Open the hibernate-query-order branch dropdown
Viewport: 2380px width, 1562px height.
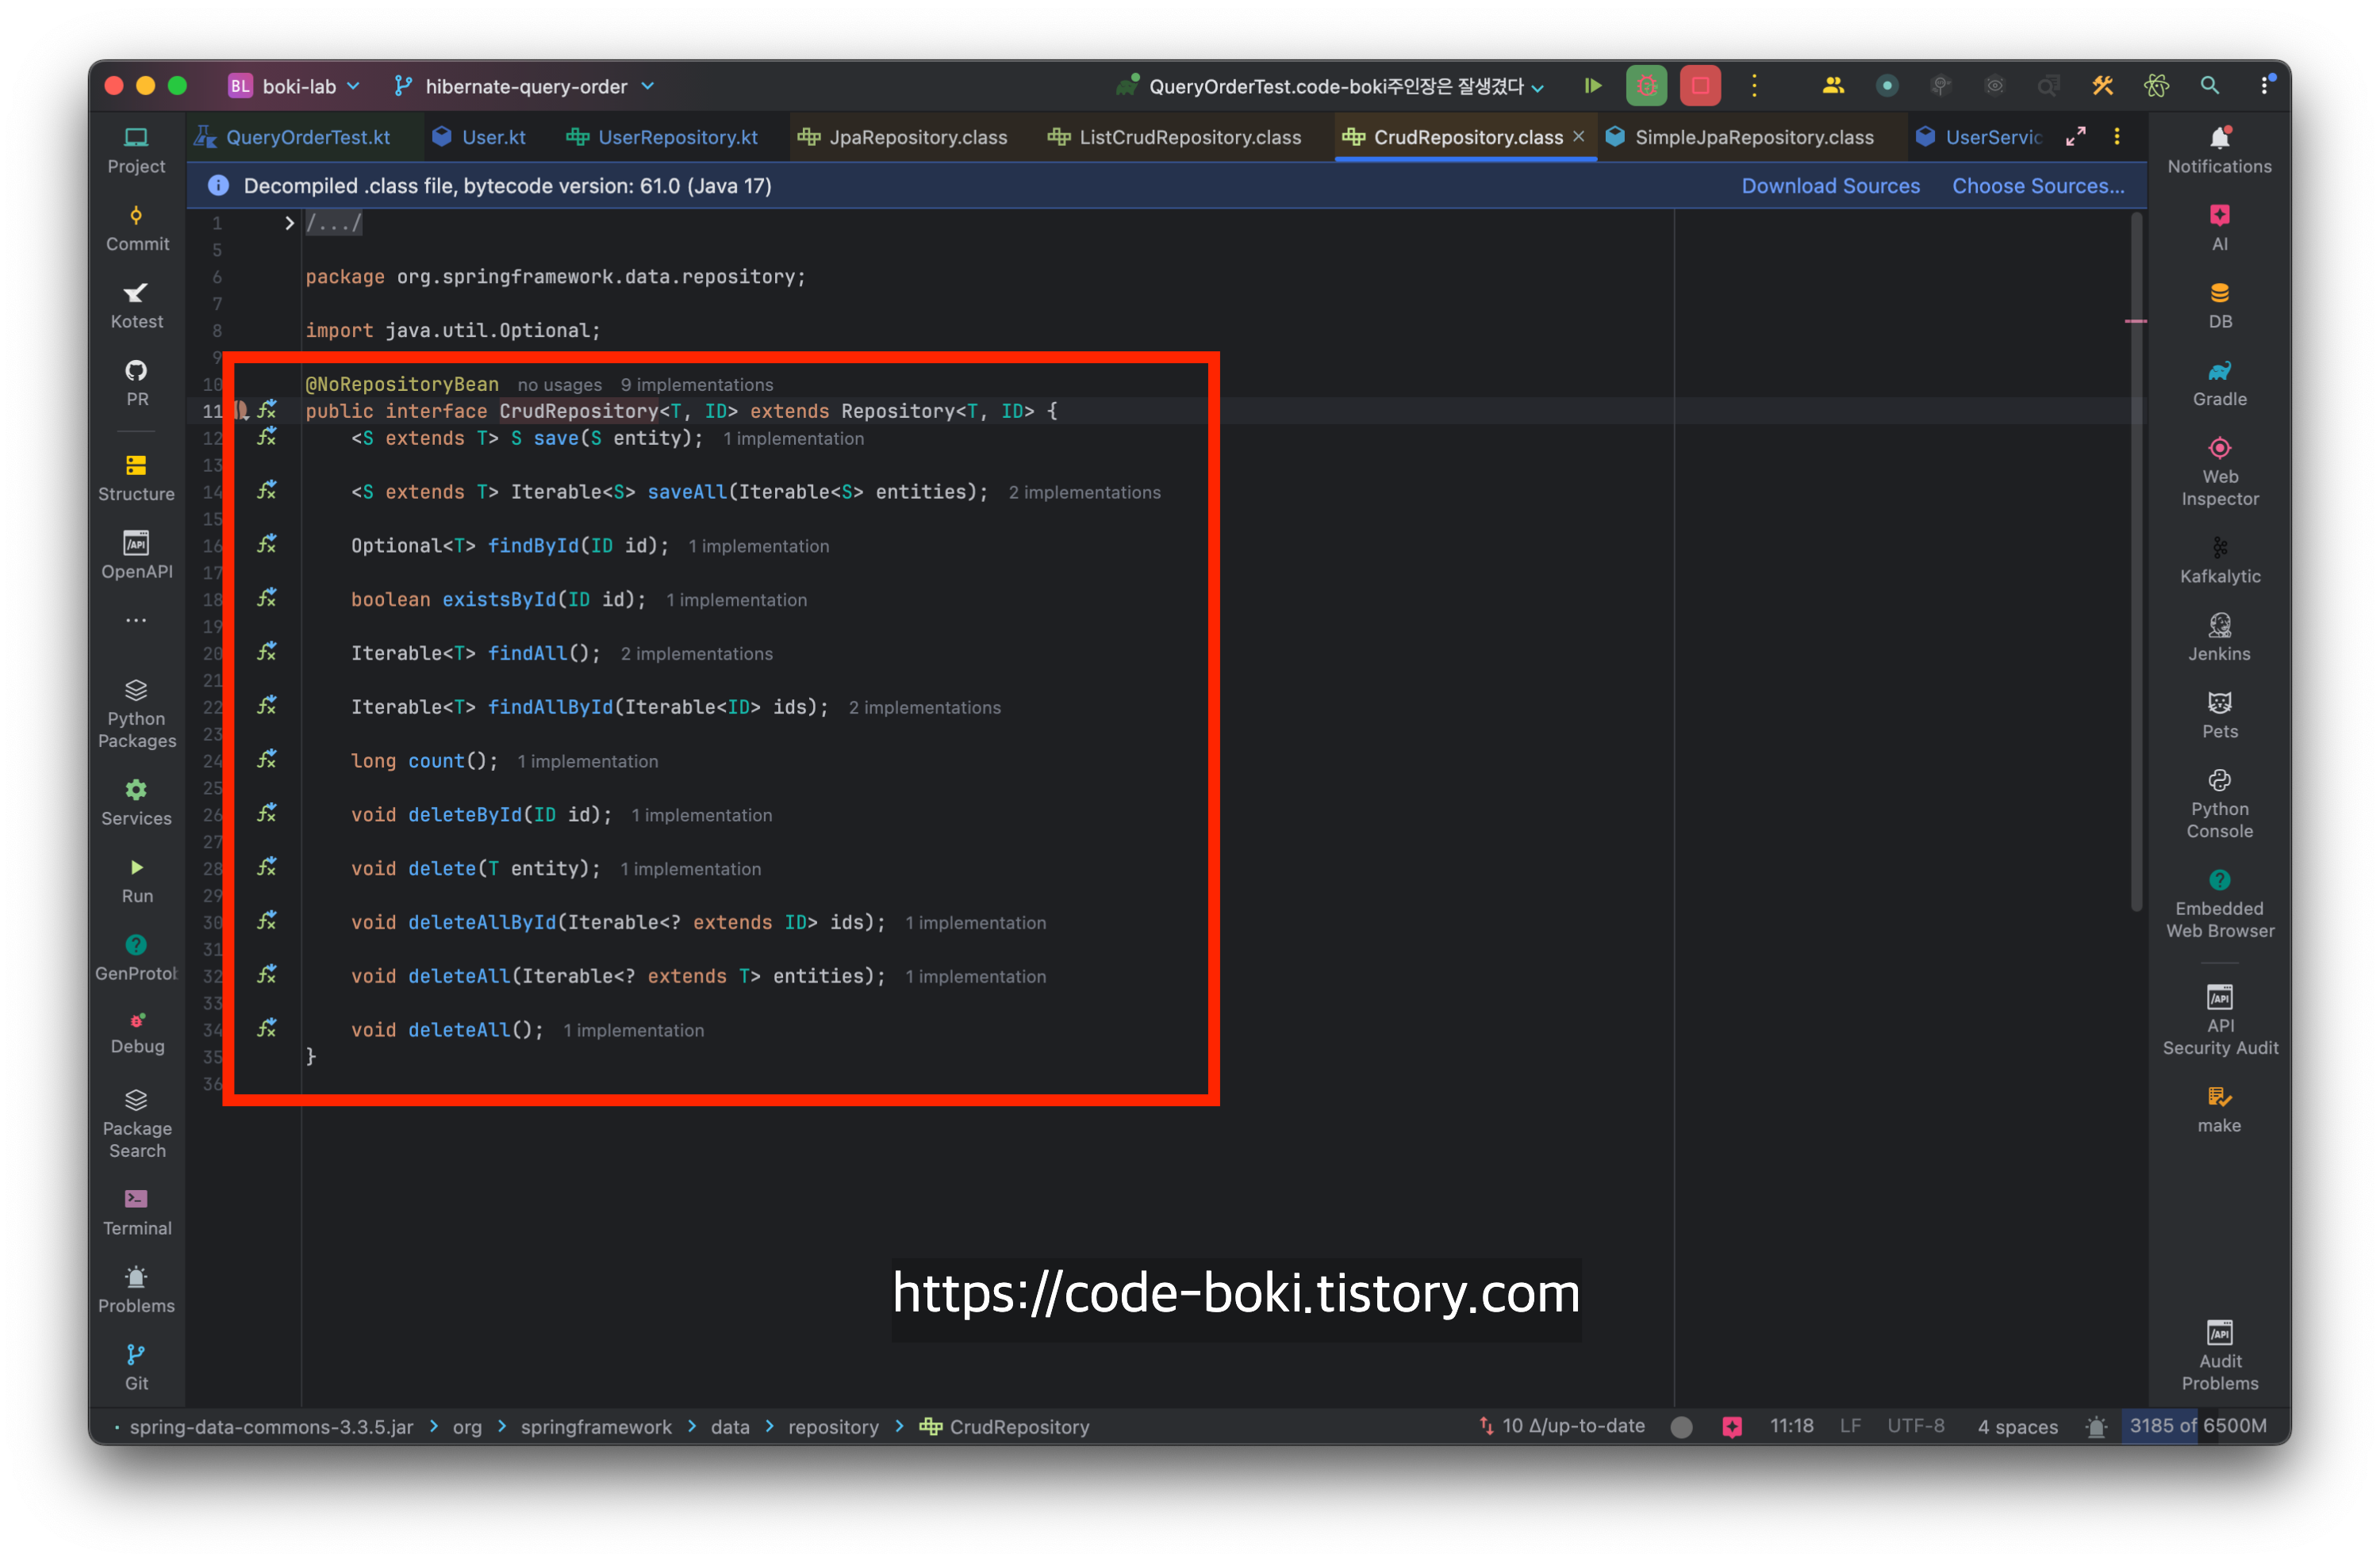point(525,86)
